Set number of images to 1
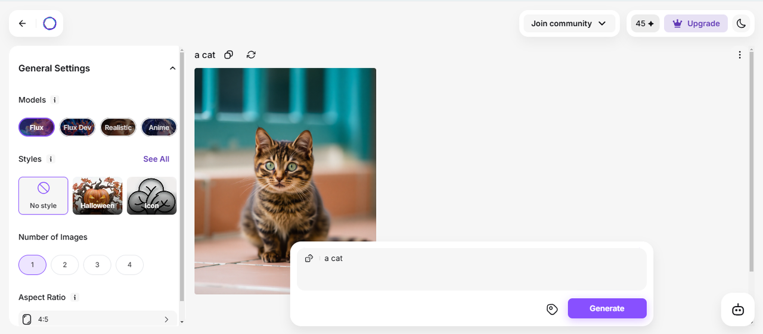The width and height of the screenshot is (763, 334). pos(32,265)
